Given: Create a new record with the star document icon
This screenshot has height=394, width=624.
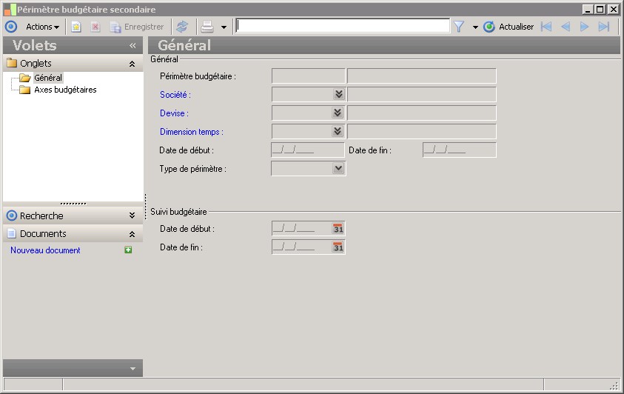Looking at the screenshot, I should [x=76, y=27].
